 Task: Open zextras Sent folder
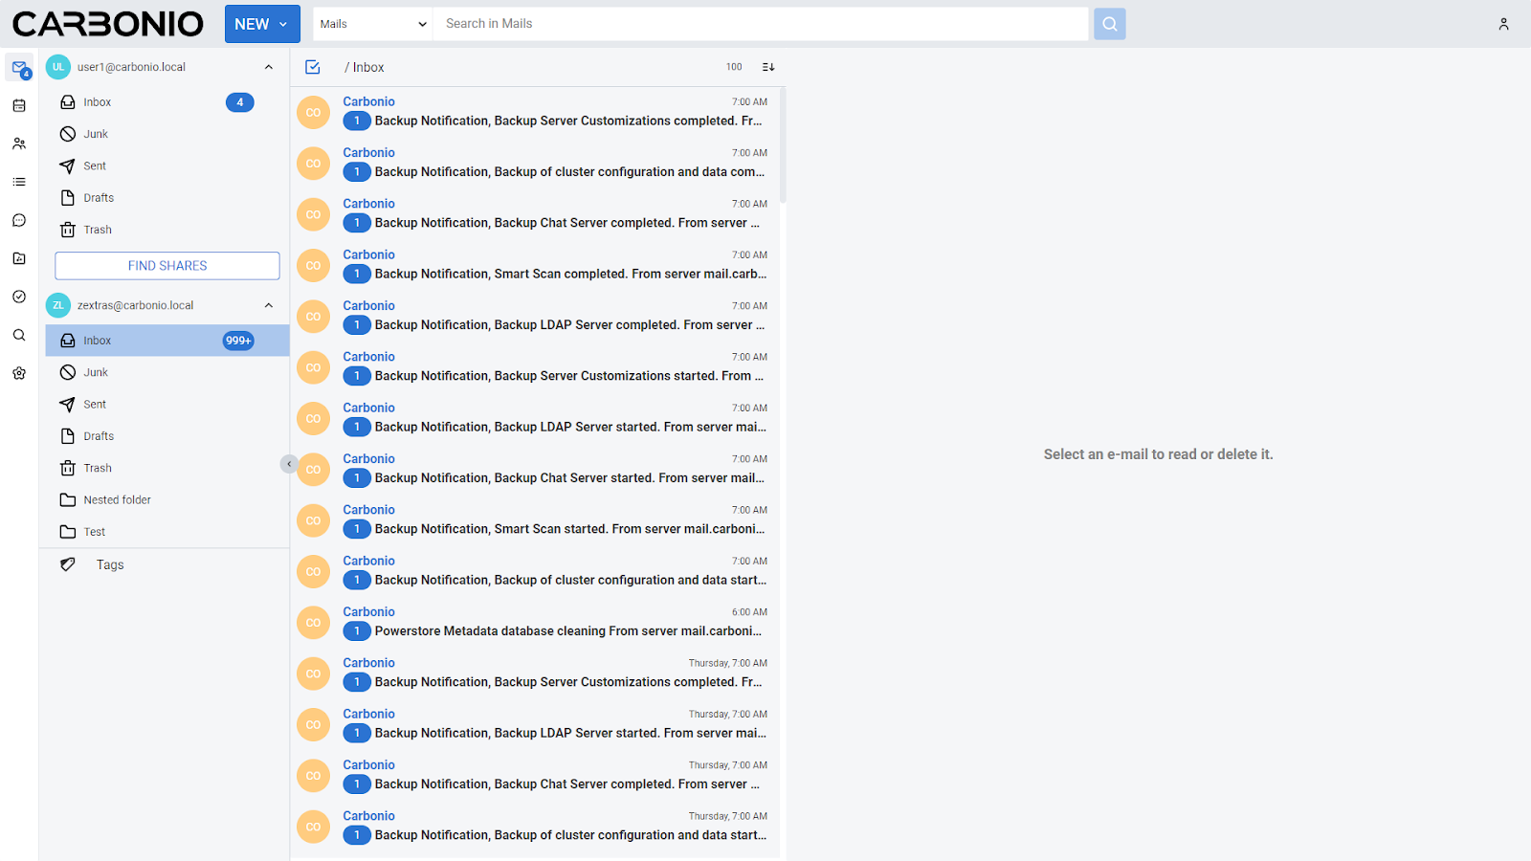coord(167,405)
